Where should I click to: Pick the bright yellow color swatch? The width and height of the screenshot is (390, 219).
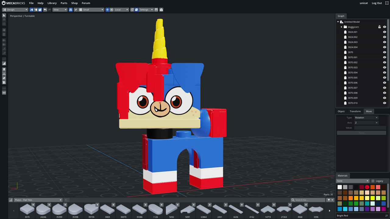373,198
